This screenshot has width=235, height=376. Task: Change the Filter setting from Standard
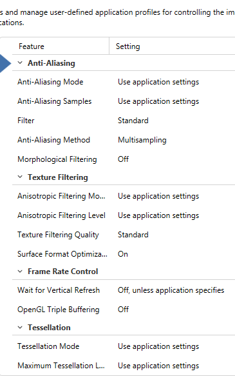[x=133, y=121]
